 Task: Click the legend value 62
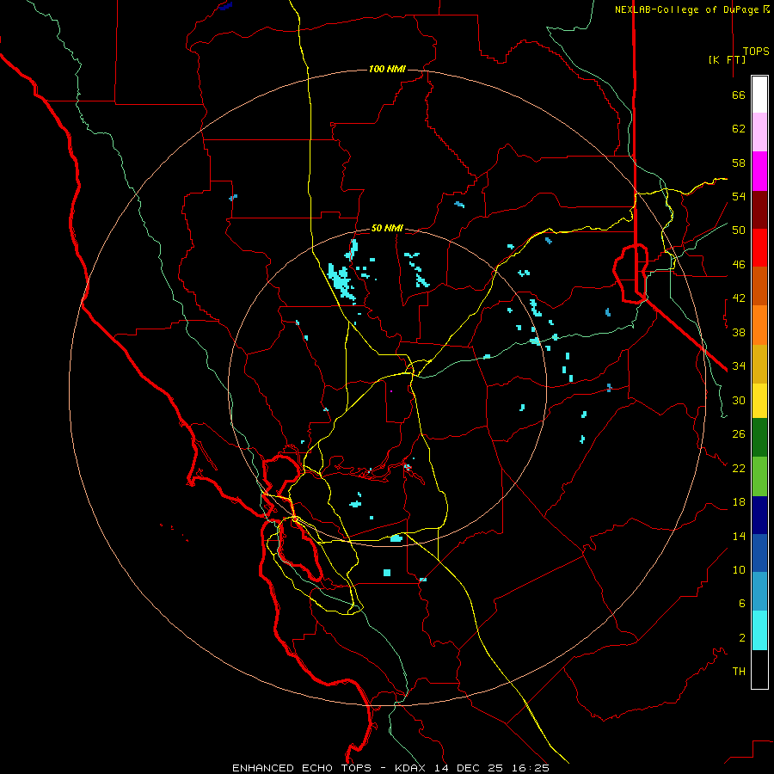(739, 129)
